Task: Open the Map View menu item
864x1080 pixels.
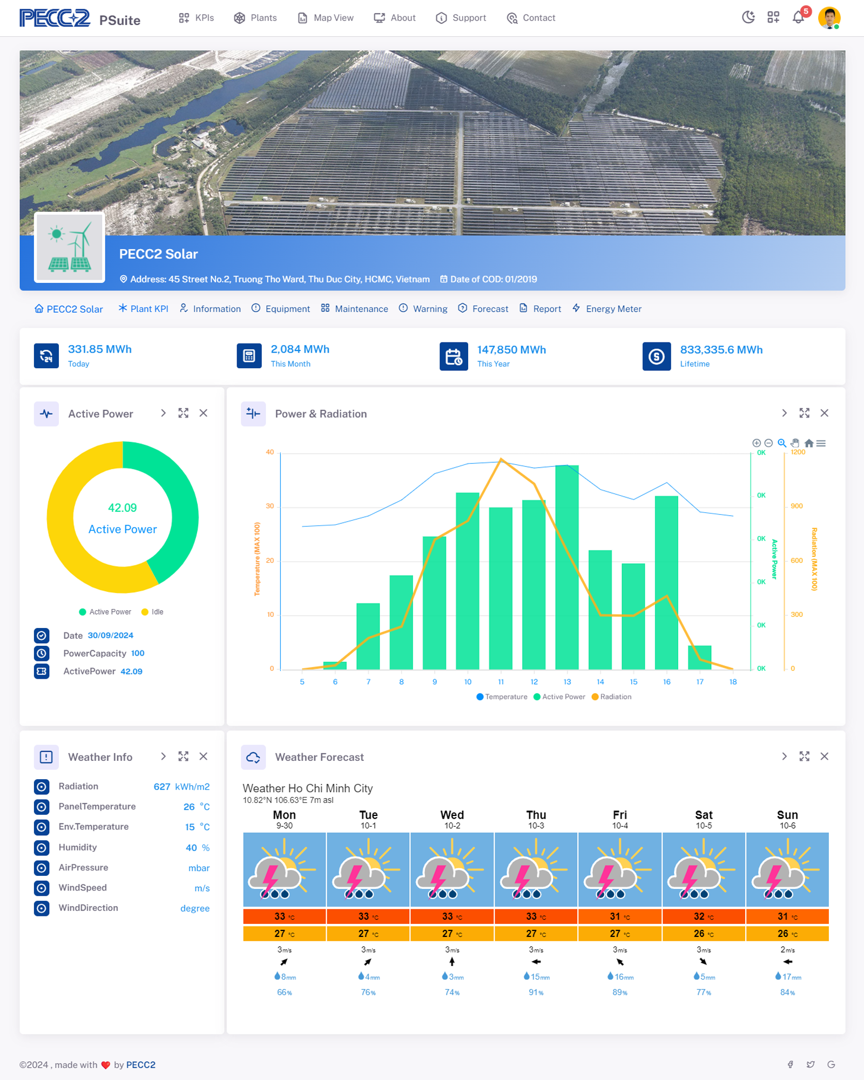Action: [x=326, y=18]
